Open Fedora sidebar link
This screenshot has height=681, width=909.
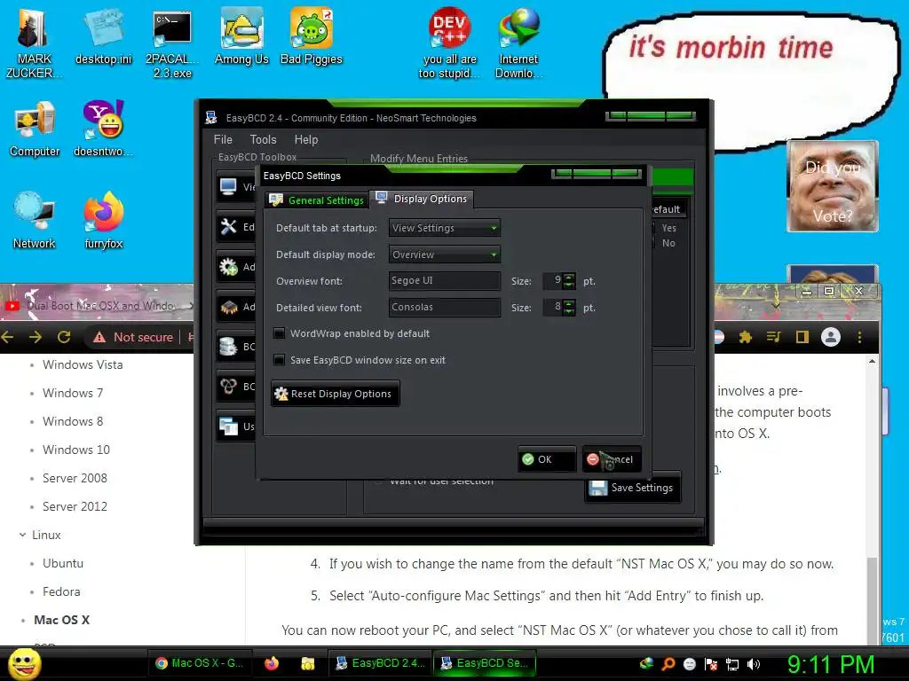tap(61, 591)
